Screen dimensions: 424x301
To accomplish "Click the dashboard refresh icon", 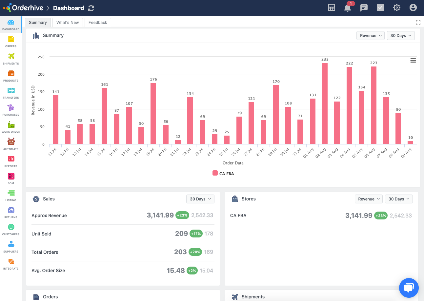I will pyautogui.click(x=91, y=8).
